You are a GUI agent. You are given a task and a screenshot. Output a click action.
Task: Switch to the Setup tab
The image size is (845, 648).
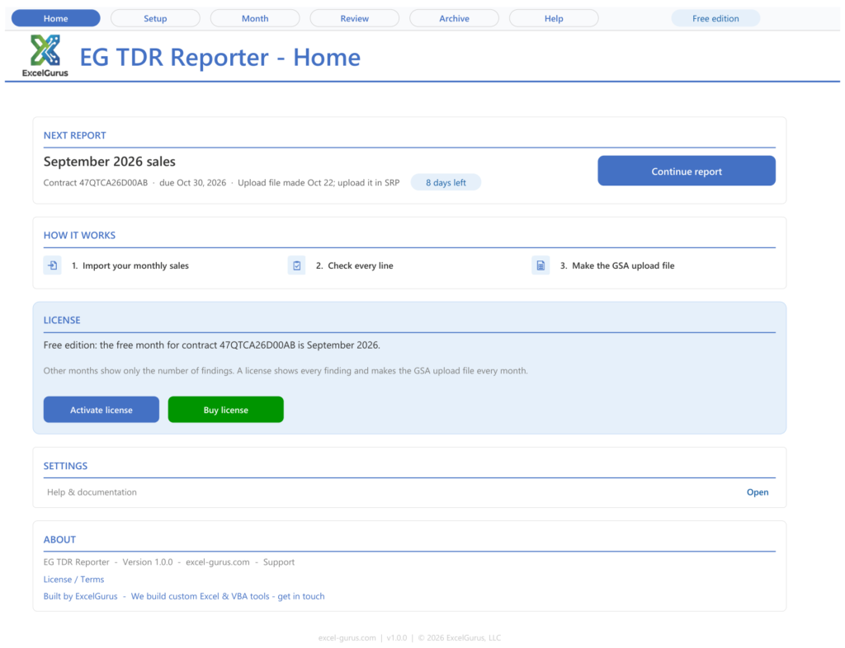pyautogui.click(x=155, y=18)
